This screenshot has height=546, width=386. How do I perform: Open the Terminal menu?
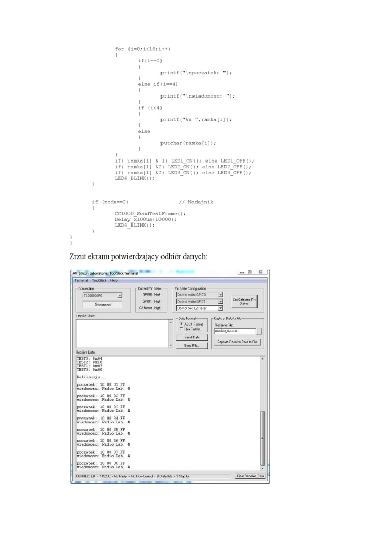(81, 280)
